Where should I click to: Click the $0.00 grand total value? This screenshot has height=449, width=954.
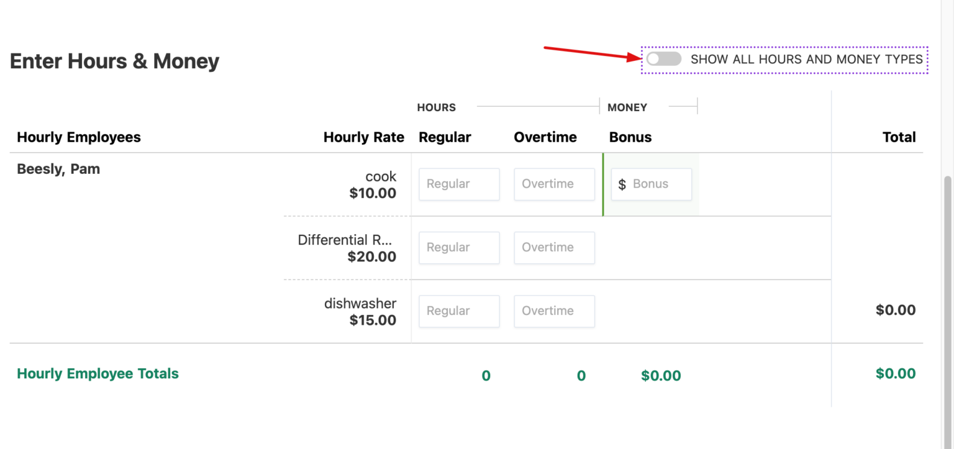point(896,373)
